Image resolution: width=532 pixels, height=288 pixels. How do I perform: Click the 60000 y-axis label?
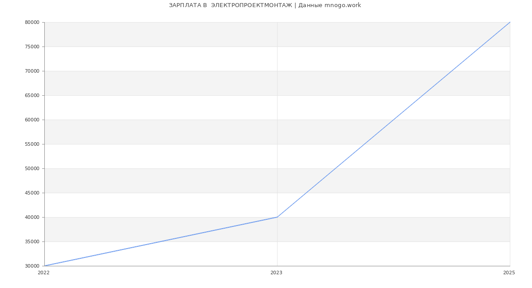point(32,120)
